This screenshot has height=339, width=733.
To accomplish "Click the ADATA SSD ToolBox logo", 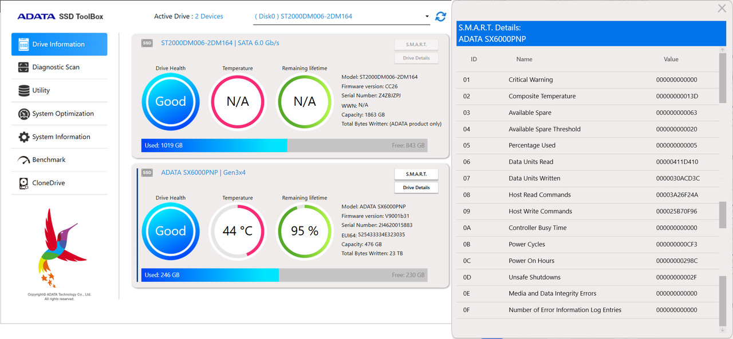I will coord(60,17).
